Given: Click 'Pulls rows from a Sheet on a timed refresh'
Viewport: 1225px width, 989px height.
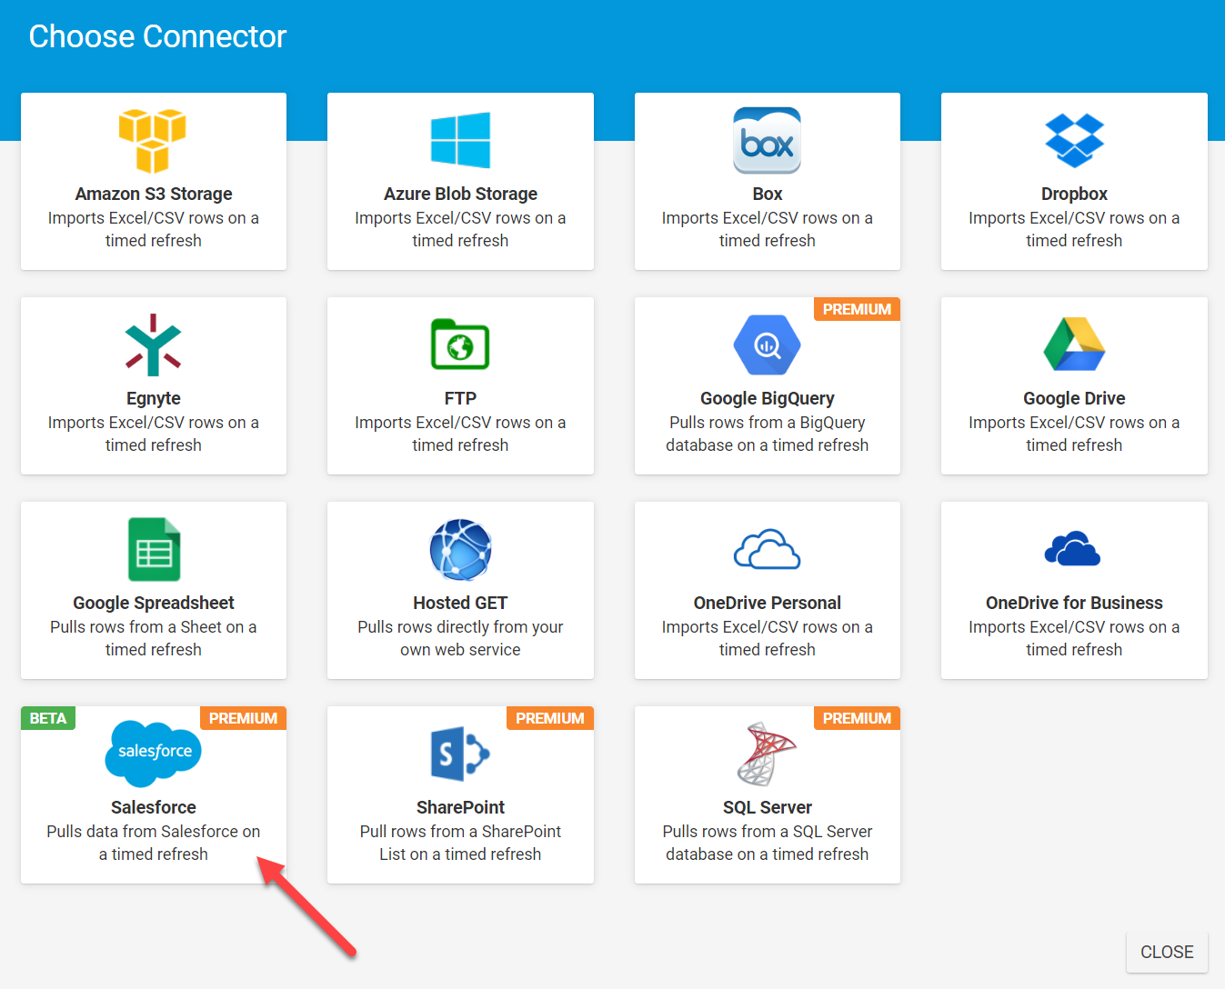Looking at the screenshot, I should tap(154, 638).
